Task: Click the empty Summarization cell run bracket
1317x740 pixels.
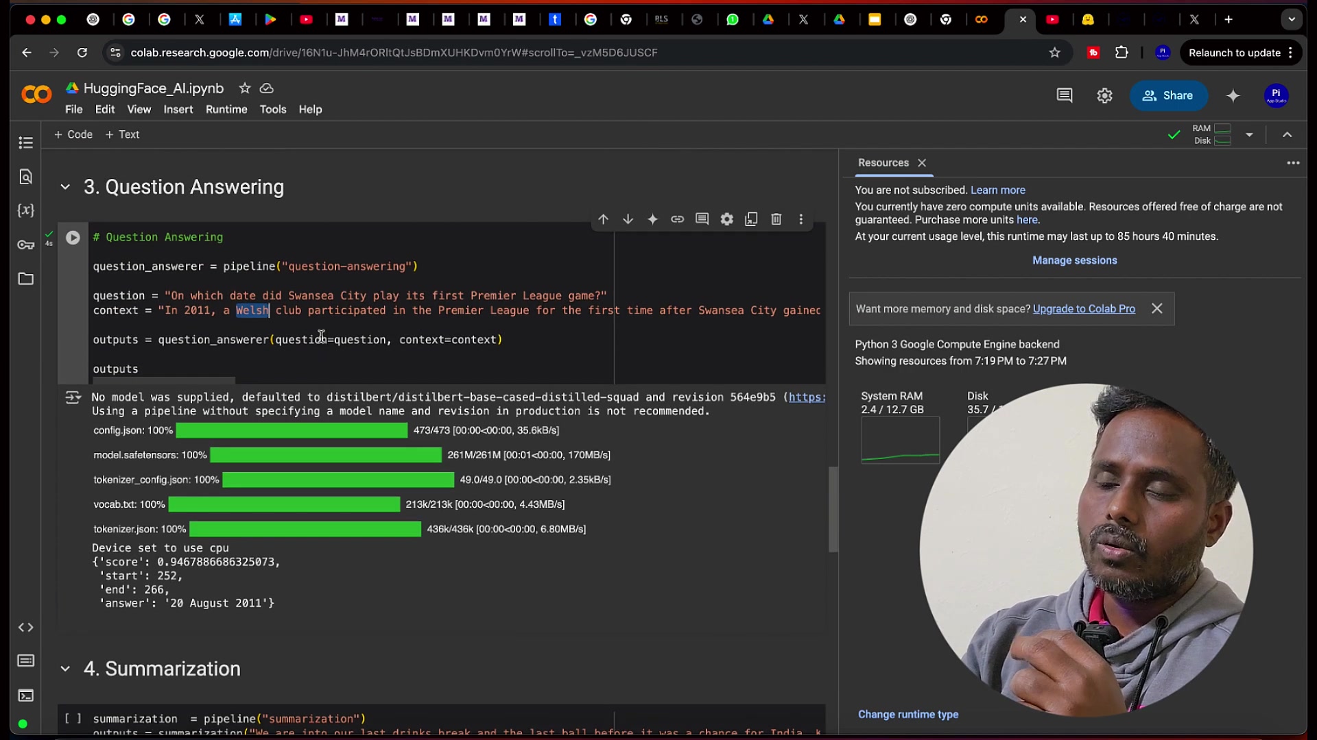Action: point(73,719)
